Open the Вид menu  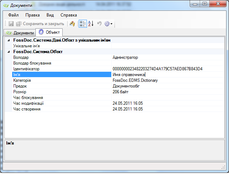(50, 15)
